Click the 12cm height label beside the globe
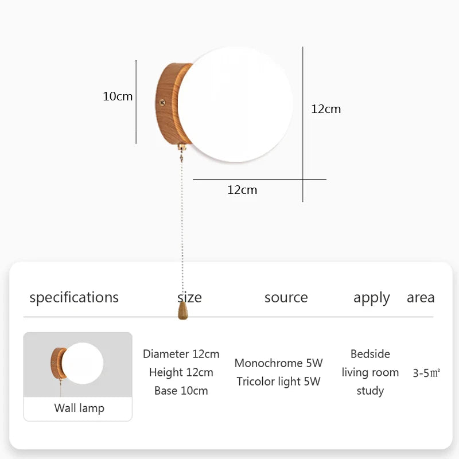459x459 pixels. (x=326, y=109)
